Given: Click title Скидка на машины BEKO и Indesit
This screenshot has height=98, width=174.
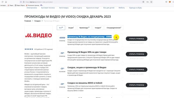Looking at the screenshot, I should pos(85,83).
